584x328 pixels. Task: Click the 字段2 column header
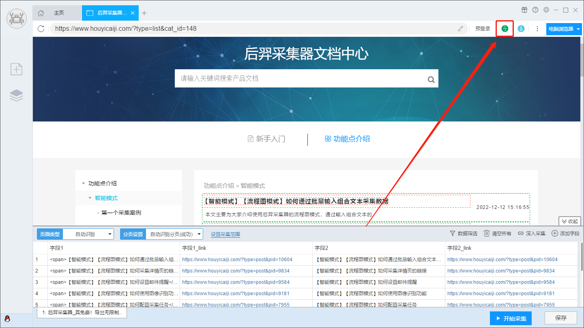[x=378, y=248]
